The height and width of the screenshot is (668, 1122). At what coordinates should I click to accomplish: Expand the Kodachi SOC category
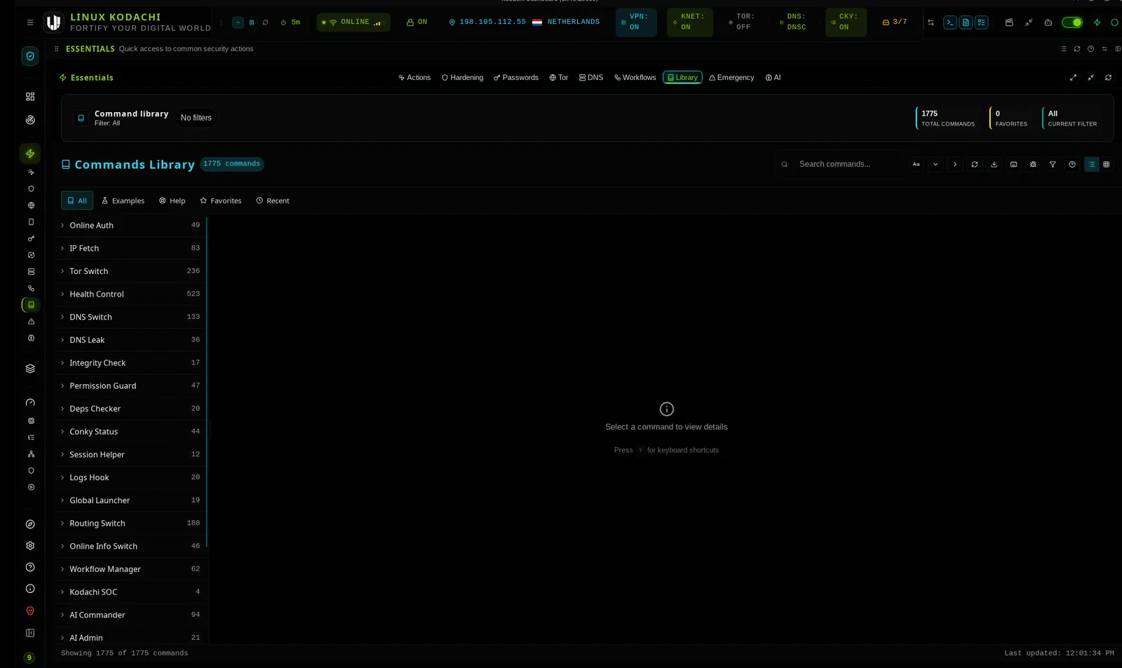[x=130, y=592]
